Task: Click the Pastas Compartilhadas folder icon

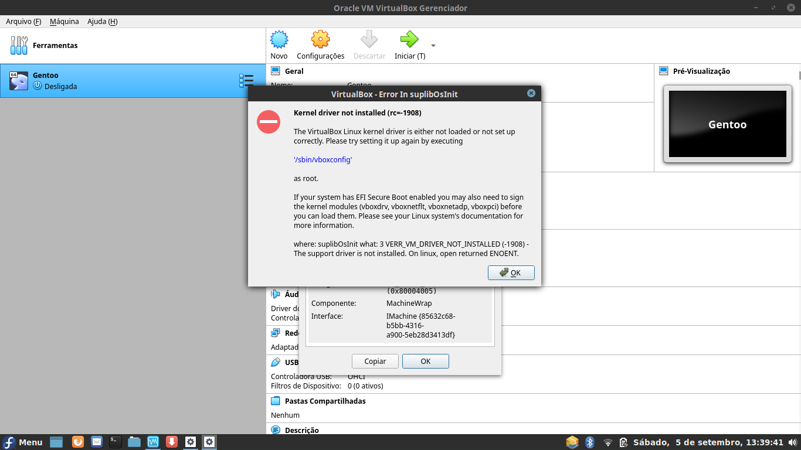Action: [276, 401]
